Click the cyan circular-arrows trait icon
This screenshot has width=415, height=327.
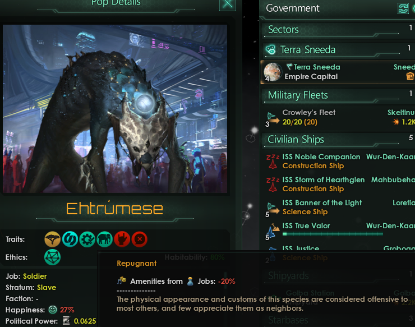tap(70, 239)
